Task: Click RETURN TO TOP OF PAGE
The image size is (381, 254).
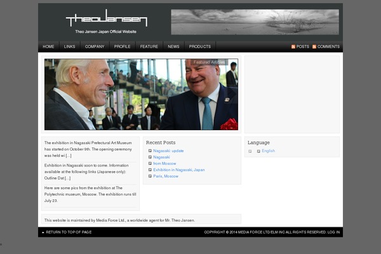Action: click(69, 232)
